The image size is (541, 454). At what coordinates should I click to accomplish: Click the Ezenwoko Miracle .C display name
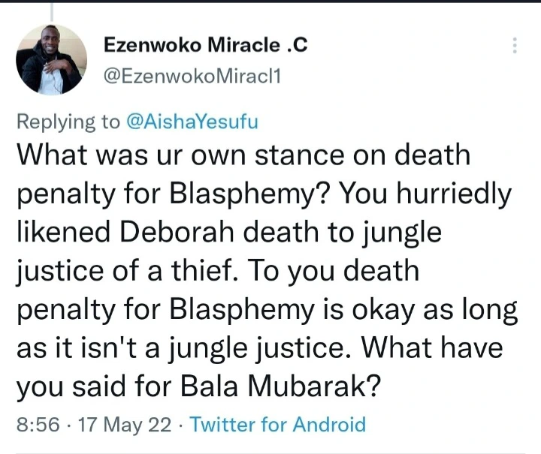point(205,47)
